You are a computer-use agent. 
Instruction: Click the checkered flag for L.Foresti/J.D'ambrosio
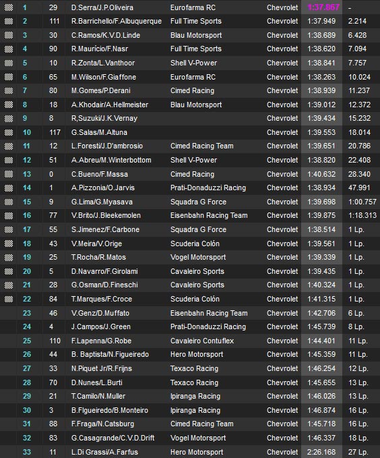(9, 146)
